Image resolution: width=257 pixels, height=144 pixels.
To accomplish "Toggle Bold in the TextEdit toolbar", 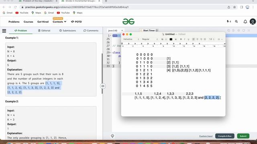I will (181, 39).
